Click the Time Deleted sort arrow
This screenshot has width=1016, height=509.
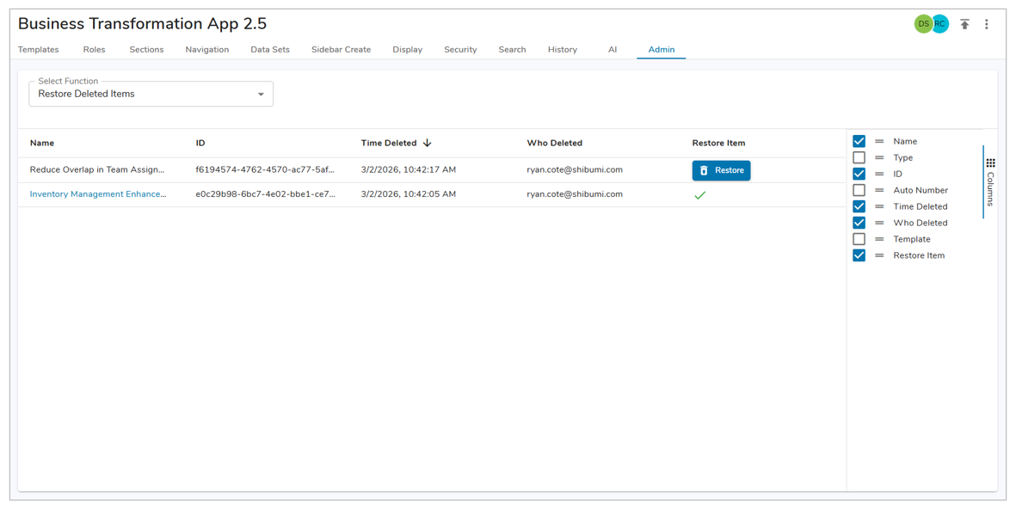pos(428,144)
